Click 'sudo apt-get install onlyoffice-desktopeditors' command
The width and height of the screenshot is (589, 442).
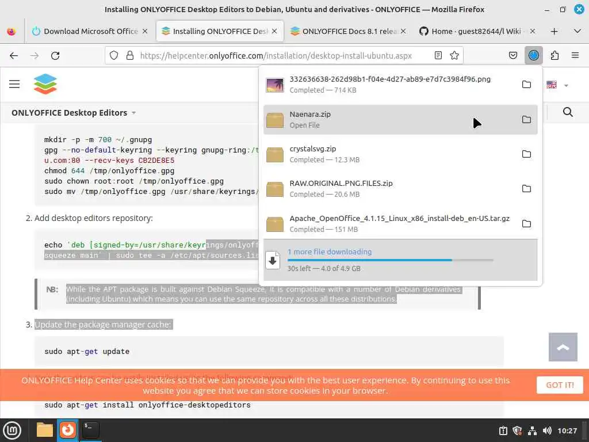147,405
